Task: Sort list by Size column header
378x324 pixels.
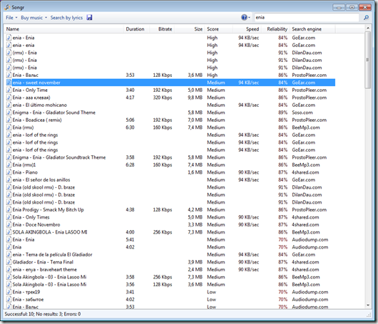Action: (190, 29)
